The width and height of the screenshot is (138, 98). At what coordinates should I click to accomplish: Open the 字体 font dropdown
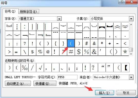59,19
